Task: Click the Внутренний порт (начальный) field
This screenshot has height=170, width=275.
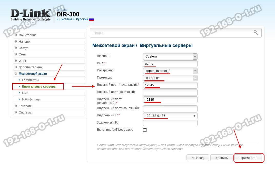Action: pos(170,100)
